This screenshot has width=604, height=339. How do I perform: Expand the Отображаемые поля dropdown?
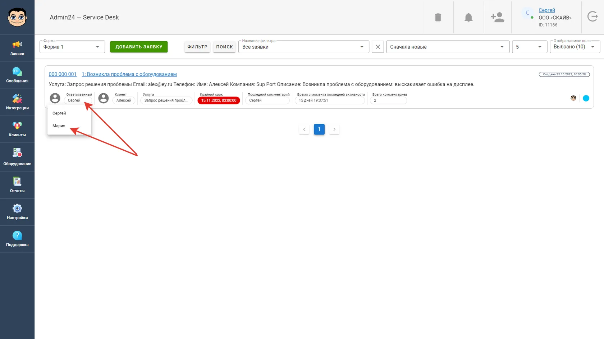click(575, 47)
